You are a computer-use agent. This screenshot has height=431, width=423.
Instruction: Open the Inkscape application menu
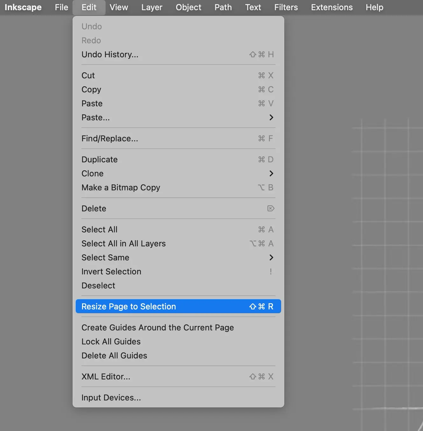(x=23, y=7)
